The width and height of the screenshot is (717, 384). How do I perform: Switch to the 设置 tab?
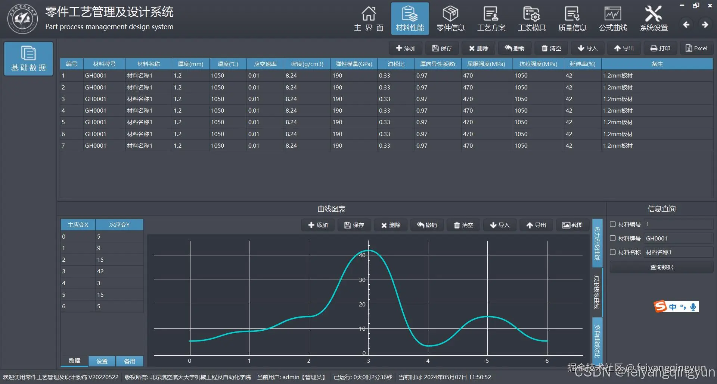pos(102,361)
